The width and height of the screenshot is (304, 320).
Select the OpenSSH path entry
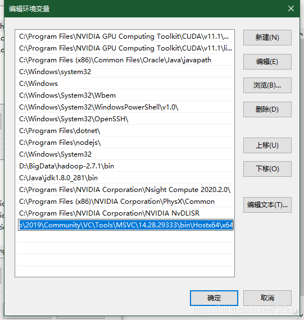125,119
